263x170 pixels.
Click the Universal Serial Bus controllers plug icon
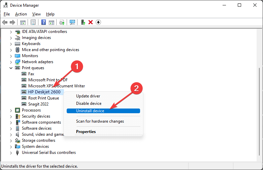17,153
